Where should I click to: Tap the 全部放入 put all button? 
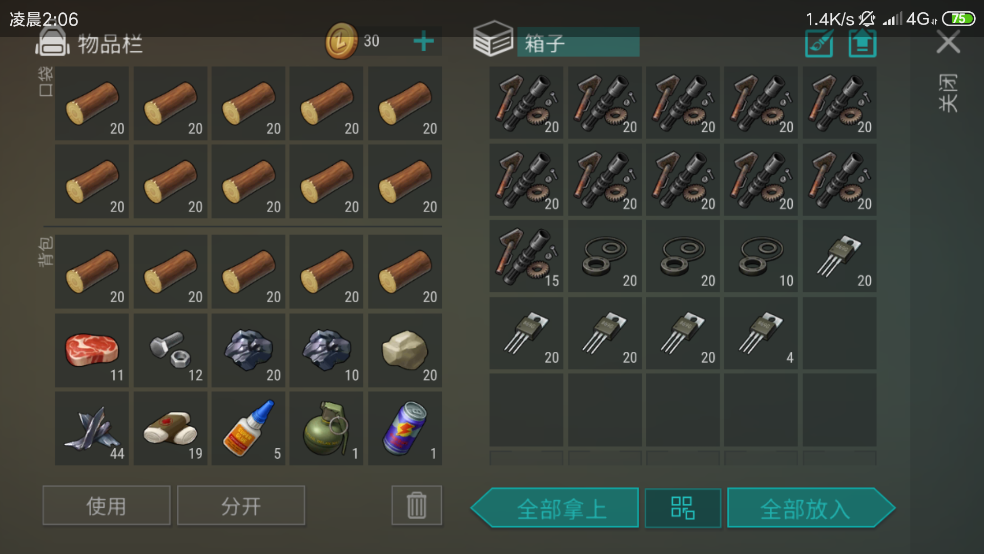pos(811,508)
